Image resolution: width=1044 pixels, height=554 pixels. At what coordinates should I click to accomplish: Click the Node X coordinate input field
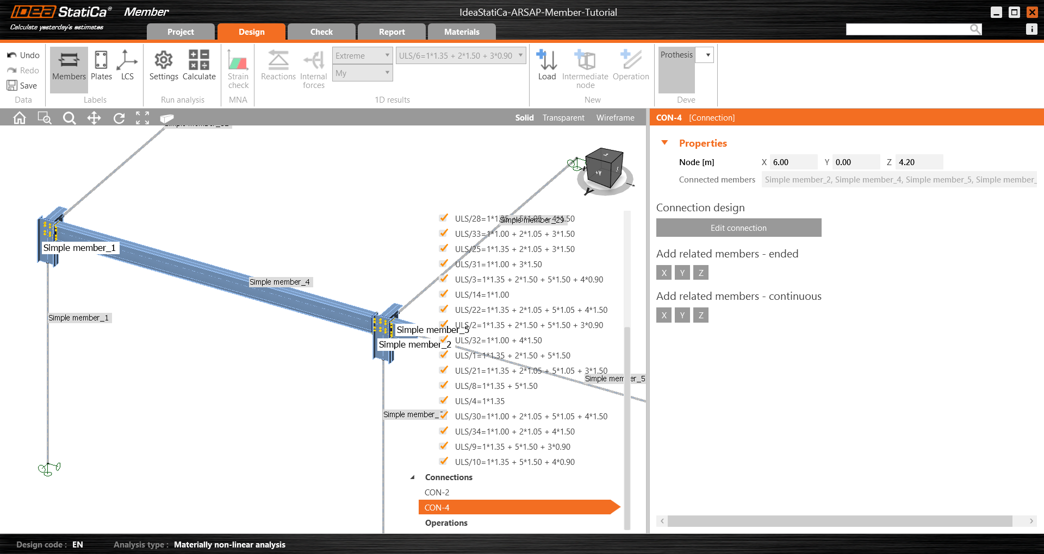[793, 162]
